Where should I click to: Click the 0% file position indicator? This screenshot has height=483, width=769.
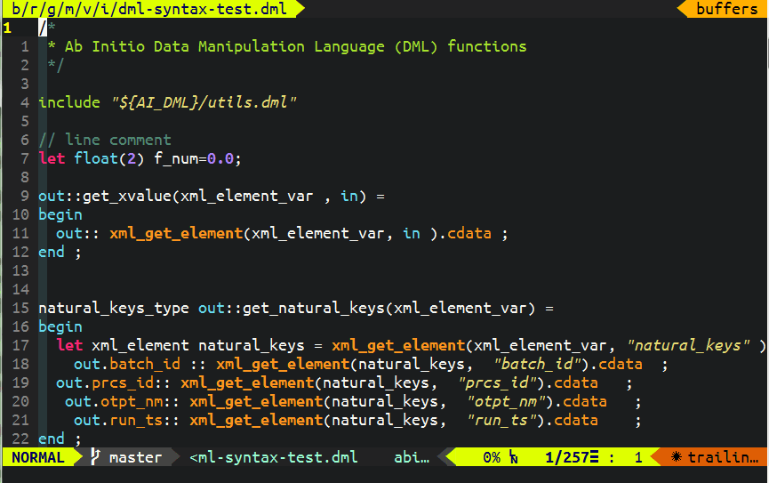click(492, 457)
